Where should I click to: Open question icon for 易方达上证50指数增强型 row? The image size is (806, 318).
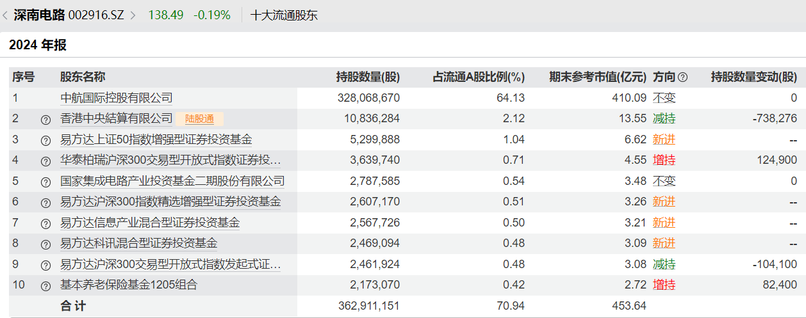coord(45,141)
